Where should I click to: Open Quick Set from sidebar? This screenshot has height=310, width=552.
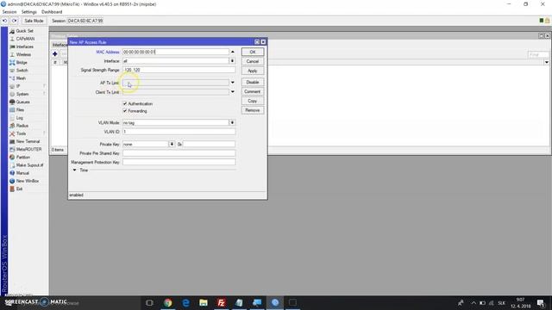(x=24, y=31)
